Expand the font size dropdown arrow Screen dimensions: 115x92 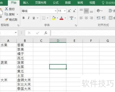tap(65, 11)
